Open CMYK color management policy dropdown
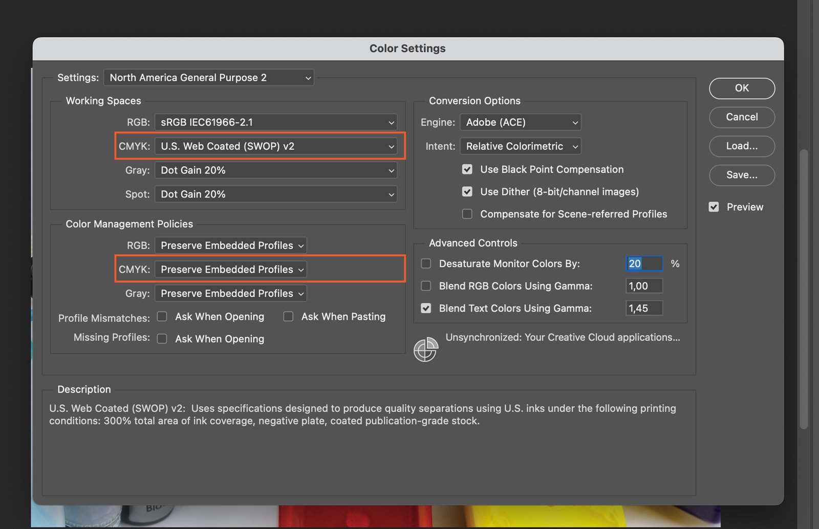The height and width of the screenshot is (529, 819). point(231,270)
